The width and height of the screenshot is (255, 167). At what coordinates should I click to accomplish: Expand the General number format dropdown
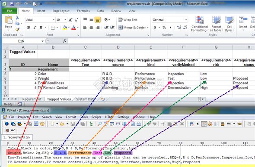(186, 20)
